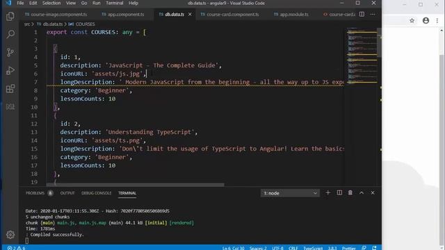Open the icon below Extensions in activity bar
Screen dimensions: 445x250
[x=10, y=106]
